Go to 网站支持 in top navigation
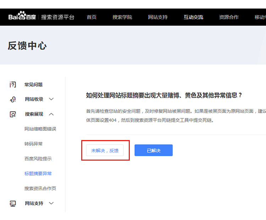 click(x=158, y=17)
